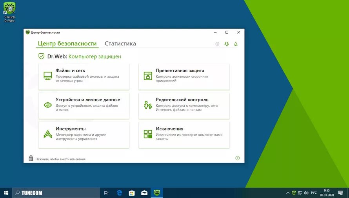Click the green shield status icon
349x198 pixels.
tap(42, 56)
